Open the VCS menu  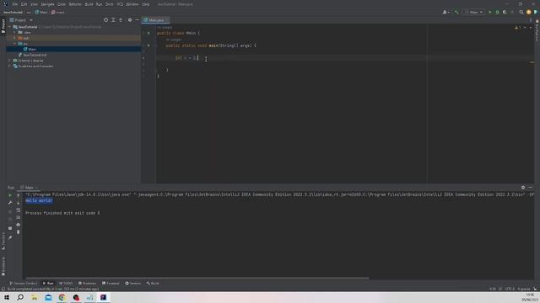point(120,4)
